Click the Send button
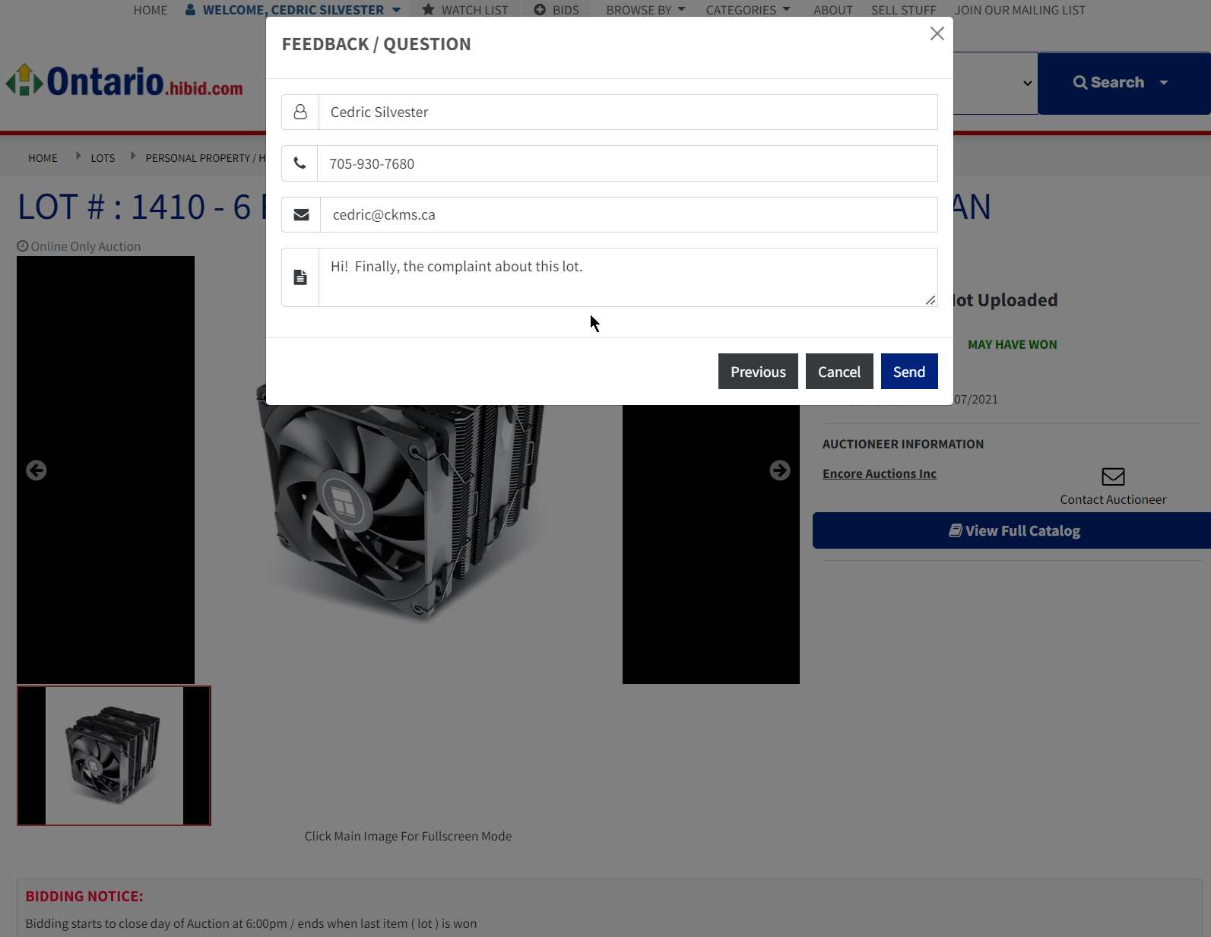 (x=908, y=372)
